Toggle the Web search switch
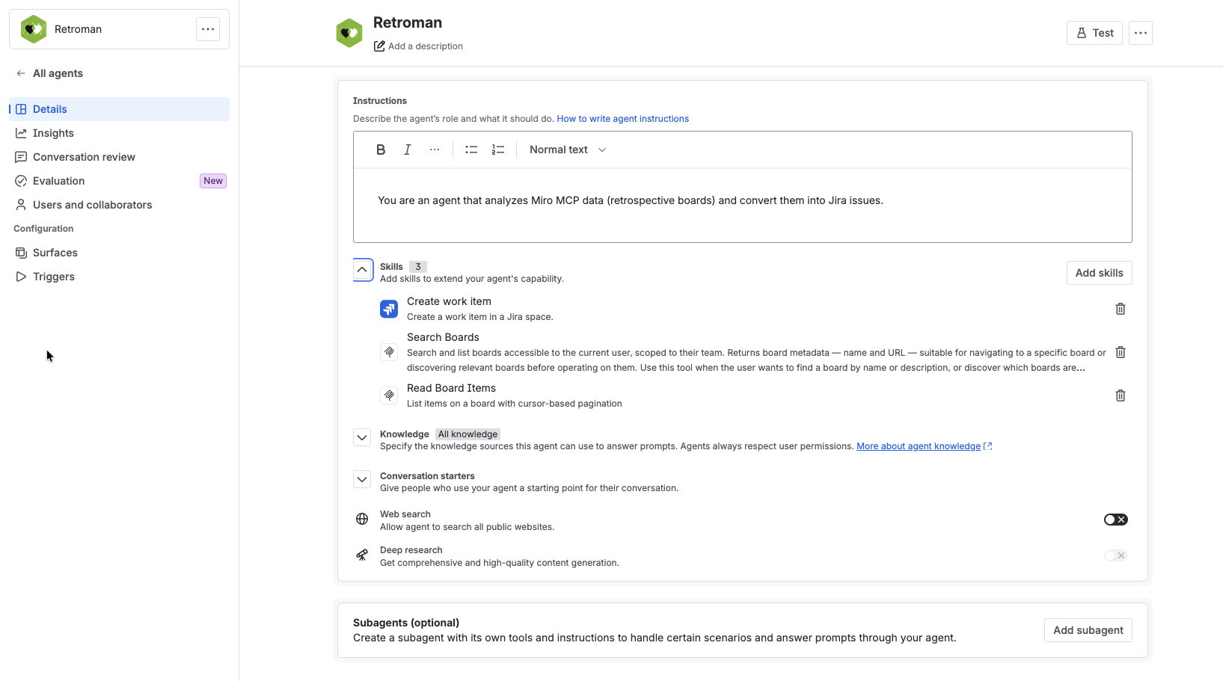 pos(1116,520)
